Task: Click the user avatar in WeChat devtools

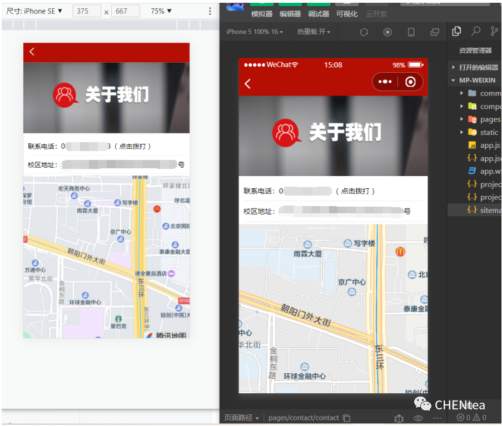Action: 235,6
